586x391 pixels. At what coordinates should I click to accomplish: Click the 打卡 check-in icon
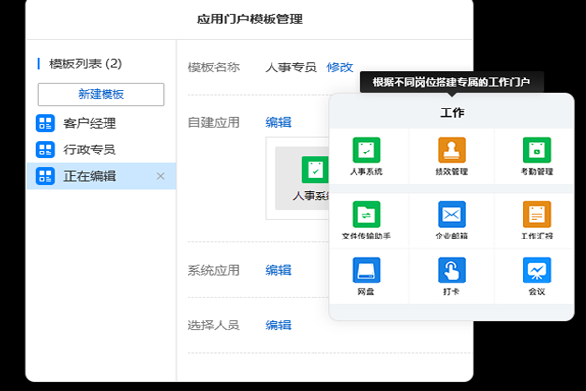(451, 270)
